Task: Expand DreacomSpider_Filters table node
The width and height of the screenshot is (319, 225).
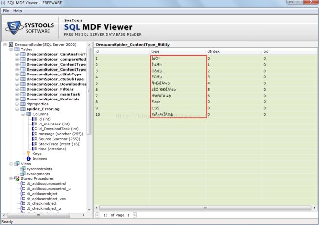Action: 17,89
